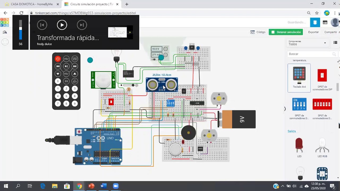Open the Código code editor
This screenshot has height=191, width=340.
[x=258, y=32]
